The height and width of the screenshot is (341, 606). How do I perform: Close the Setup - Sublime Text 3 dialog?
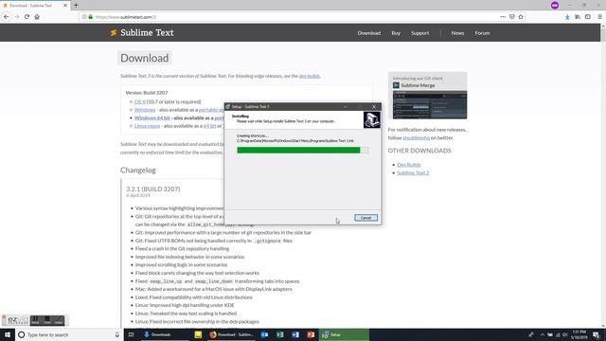click(374, 107)
